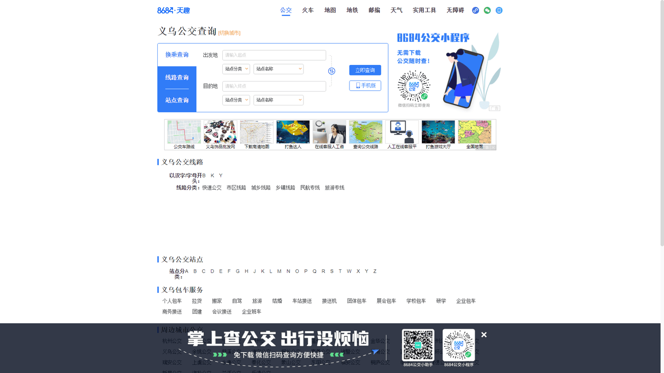Open the 车站接送 service link
The image size is (664, 373).
pyautogui.click(x=302, y=301)
